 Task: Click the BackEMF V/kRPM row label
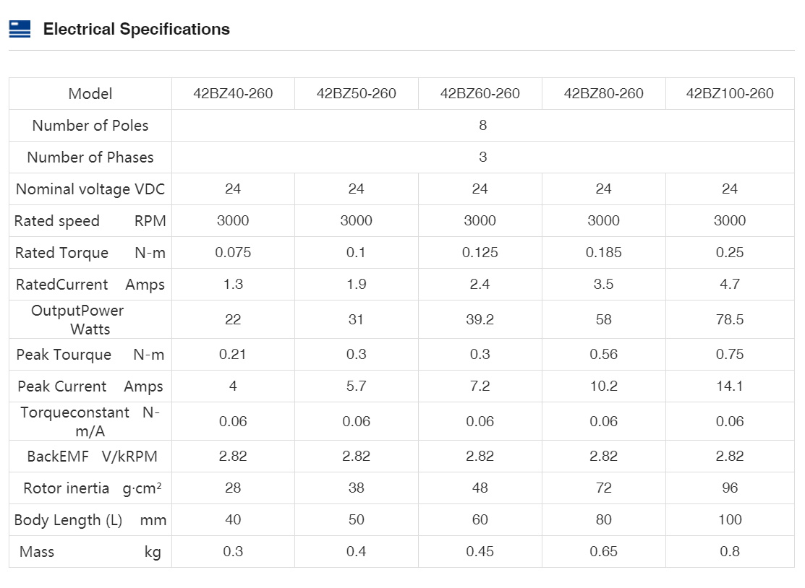(x=92, y=457)
